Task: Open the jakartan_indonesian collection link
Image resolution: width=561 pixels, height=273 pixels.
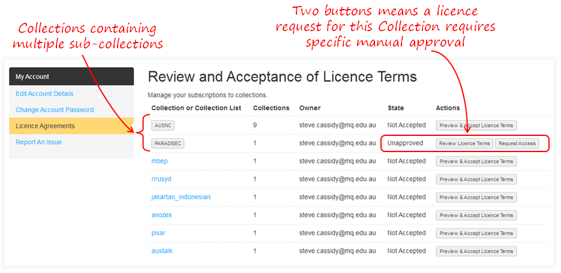Action: tap(181, 197)
